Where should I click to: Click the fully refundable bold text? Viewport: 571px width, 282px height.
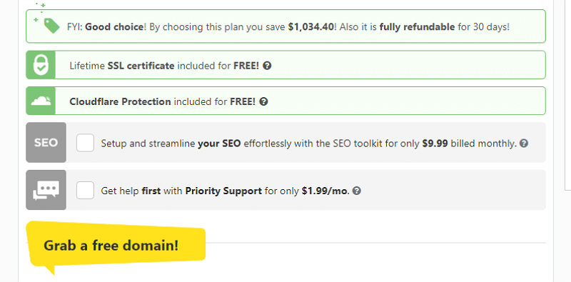[x=417, y=27]
